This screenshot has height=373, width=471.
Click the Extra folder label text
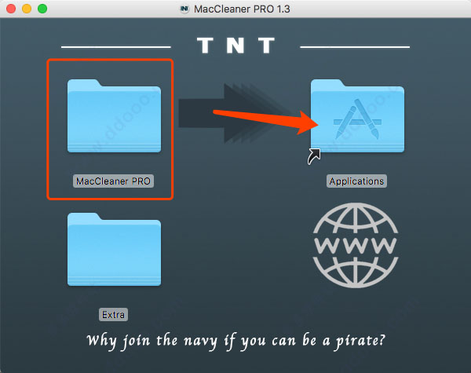pyautogui.click(x=113, y=315)
